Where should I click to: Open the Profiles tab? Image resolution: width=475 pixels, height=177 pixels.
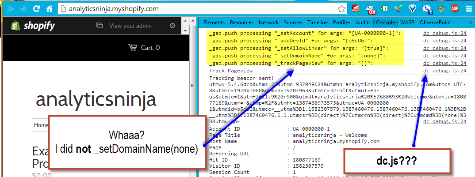[341, 23]
